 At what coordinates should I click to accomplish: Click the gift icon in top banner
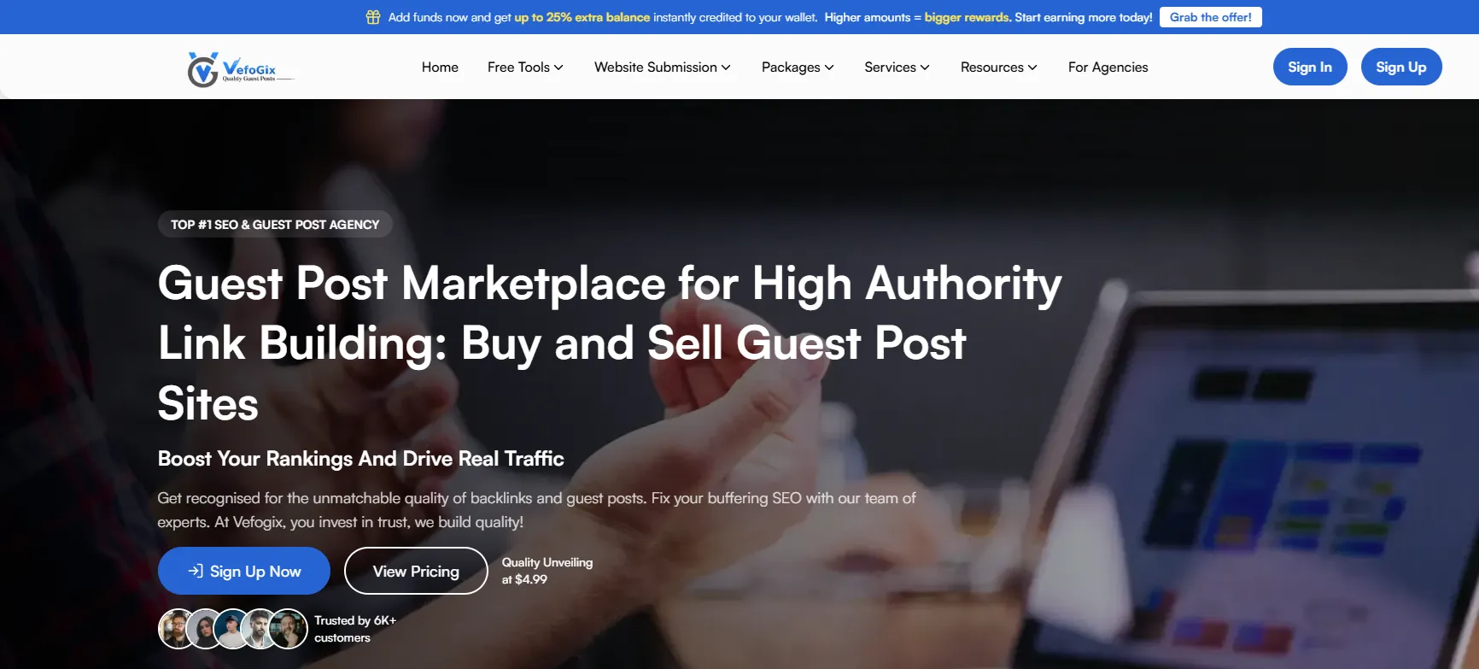coord(373,17)
